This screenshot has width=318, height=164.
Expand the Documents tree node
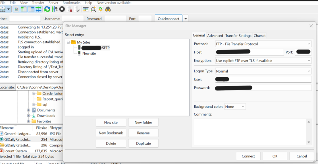pos(28,110)
